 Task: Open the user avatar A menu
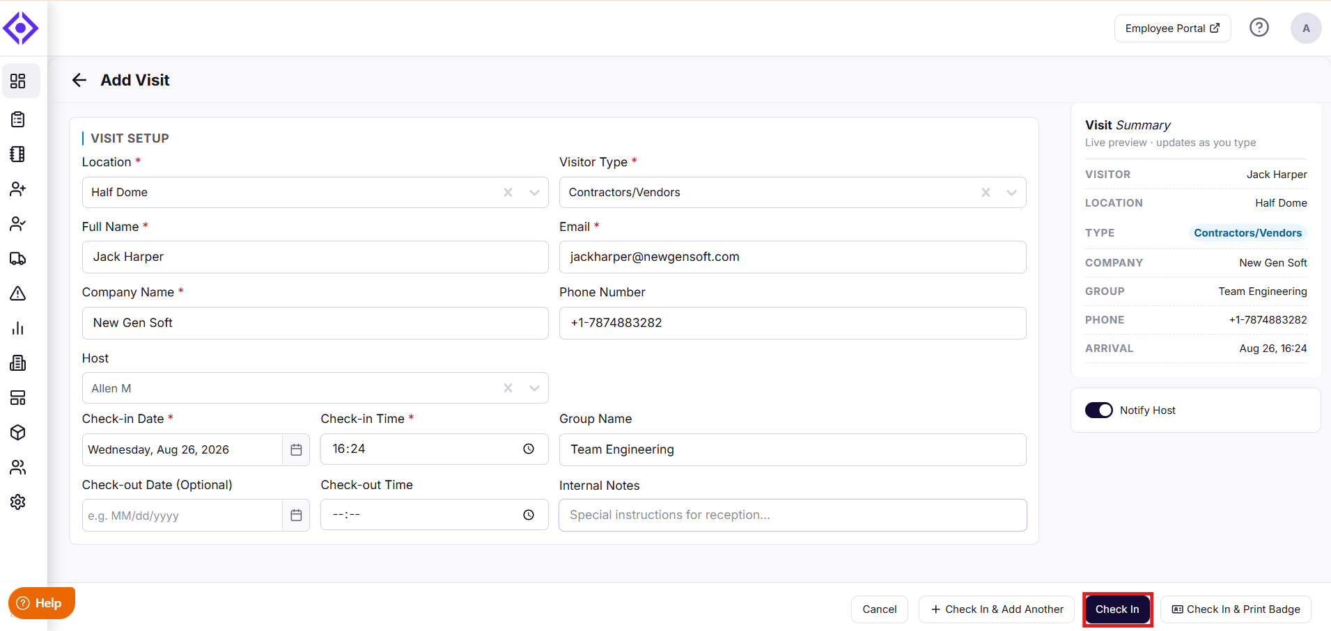click(1306, 29)
